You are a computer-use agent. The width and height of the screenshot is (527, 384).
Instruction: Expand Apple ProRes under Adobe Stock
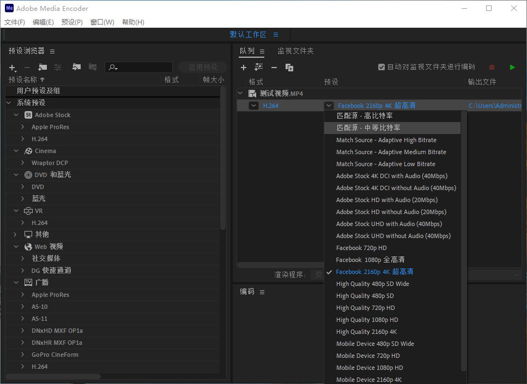(22, 127)
